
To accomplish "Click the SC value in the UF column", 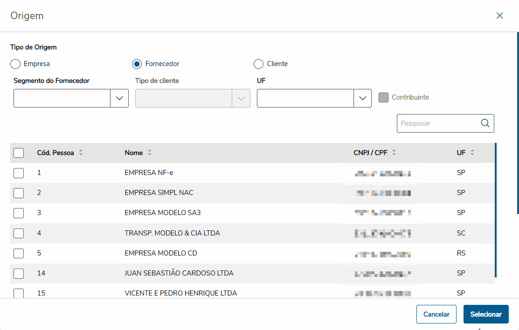I will coord(461,233).
